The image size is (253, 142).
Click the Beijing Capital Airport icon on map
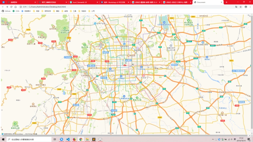pyautogui.click(x=164, y=22)
